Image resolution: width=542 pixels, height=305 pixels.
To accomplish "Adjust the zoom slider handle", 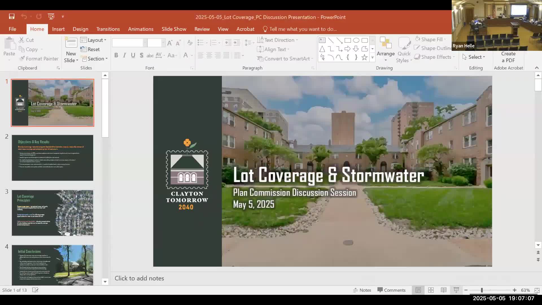I will [x=482, y=290].
